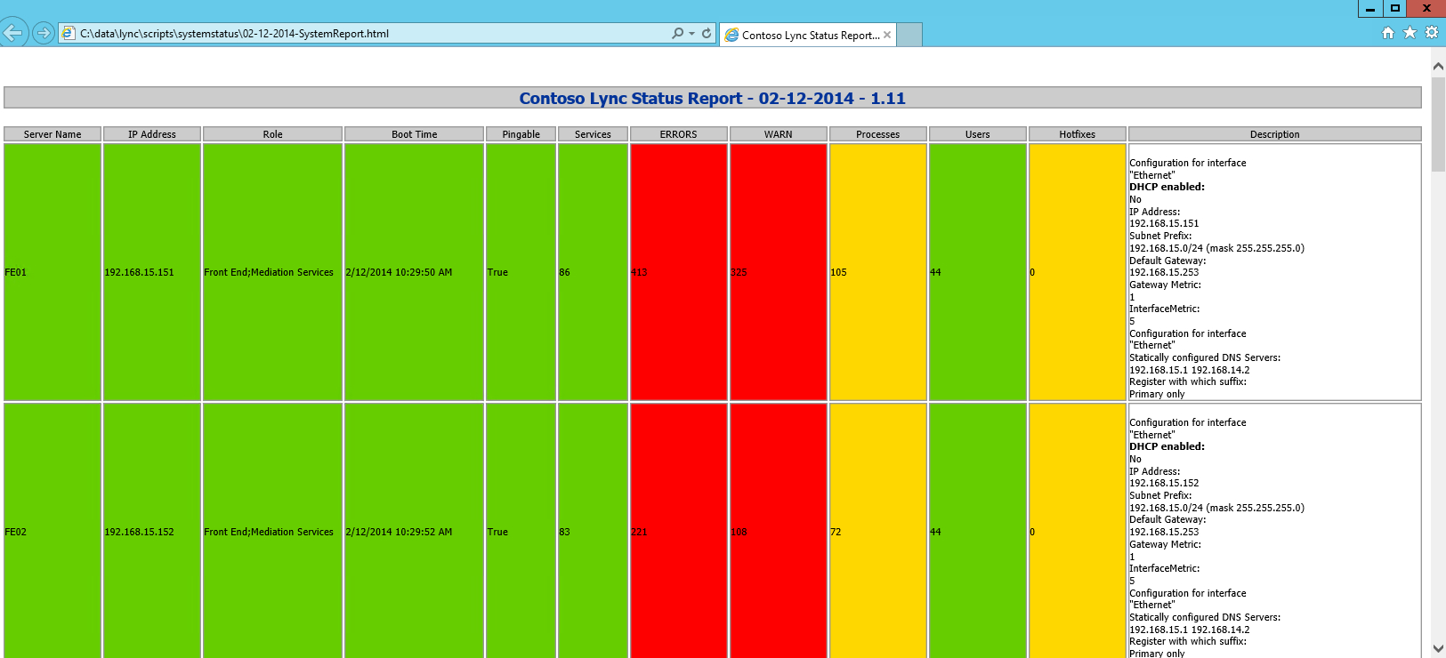Click the Pingable column header
1446x658 pixels.
(x=521, y=134)
